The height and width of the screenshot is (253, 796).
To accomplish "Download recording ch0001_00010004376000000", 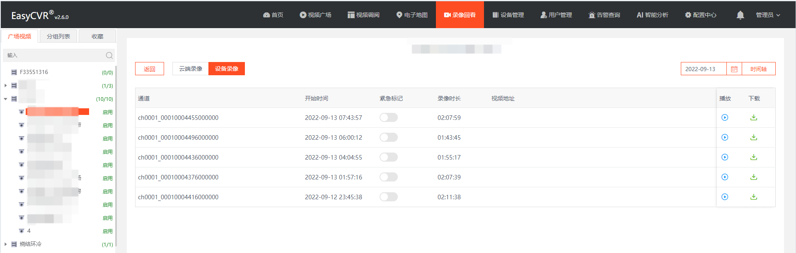I will pos(754,177).
